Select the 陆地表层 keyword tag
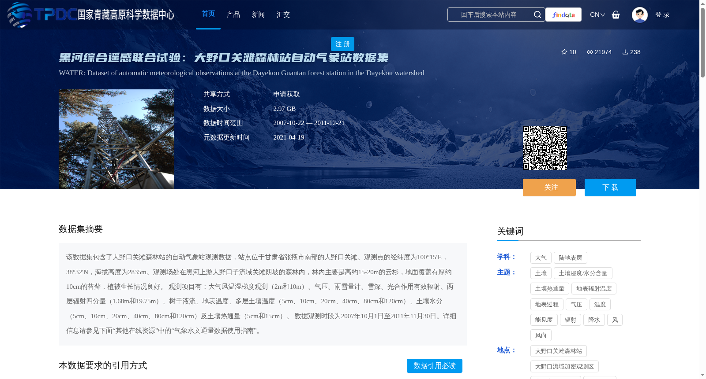 [x=571, y=258]
